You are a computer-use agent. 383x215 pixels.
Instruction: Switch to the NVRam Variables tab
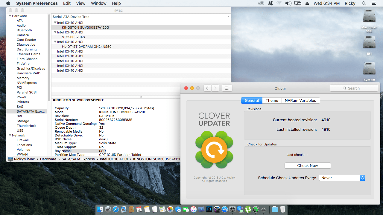(300, 100)
